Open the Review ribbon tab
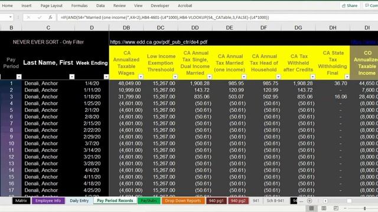Image resolution: width=378 pixels, height=212 pixels. (x=119, y=5)
